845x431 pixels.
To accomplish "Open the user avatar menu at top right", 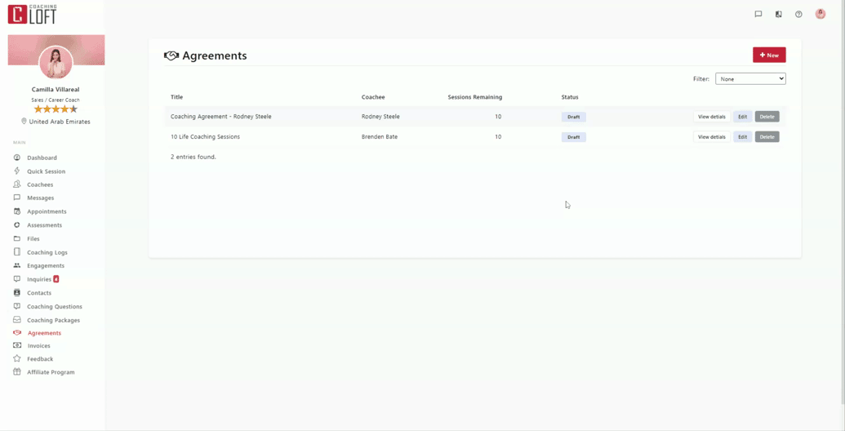I will coord(821,14).
